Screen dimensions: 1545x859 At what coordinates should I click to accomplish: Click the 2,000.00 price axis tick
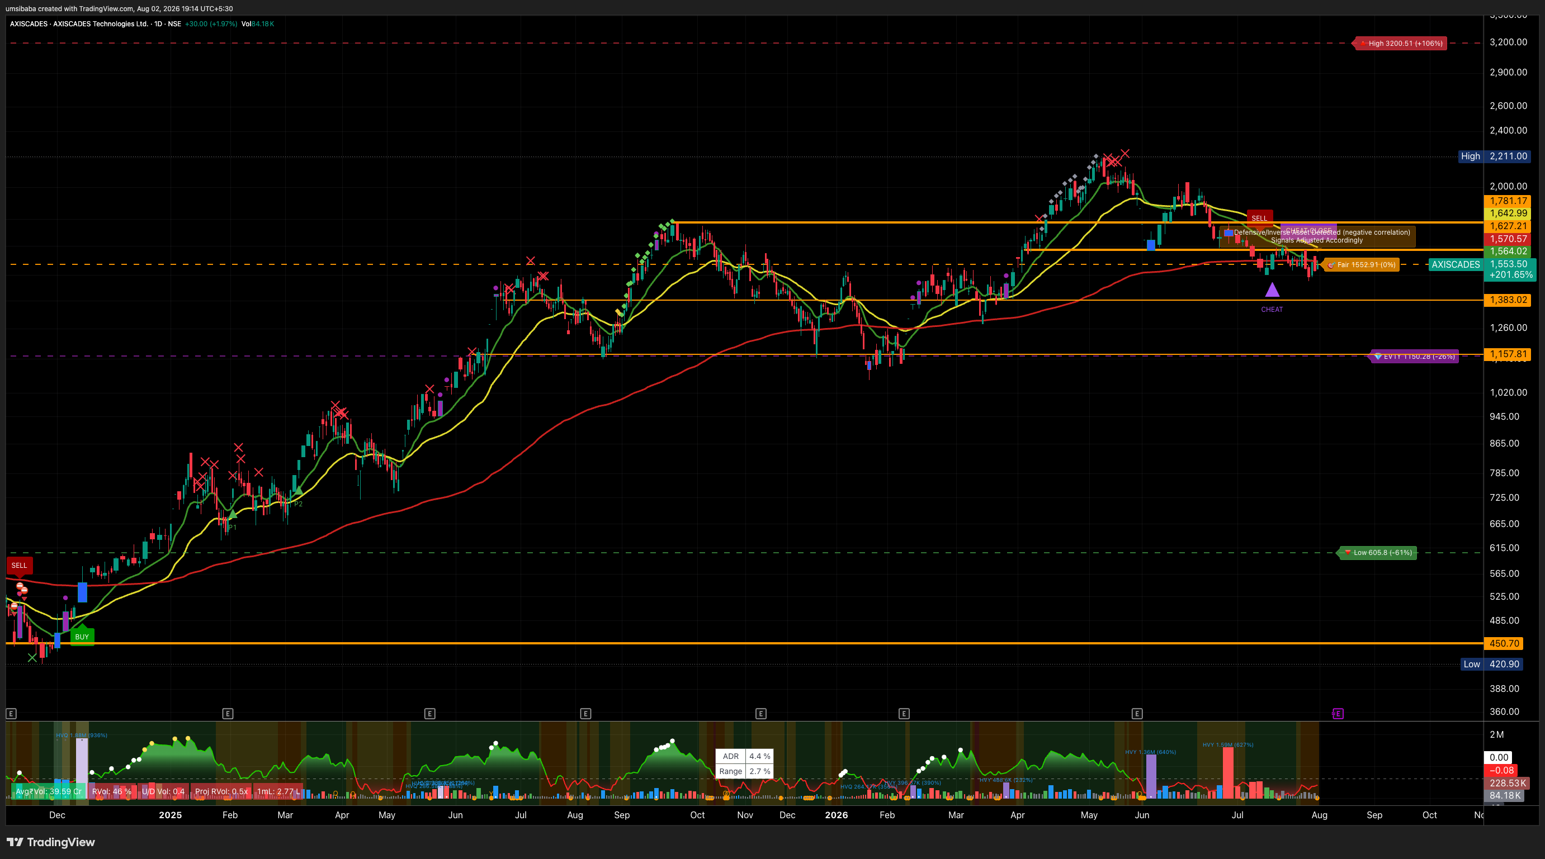(x=1509, y=187)
